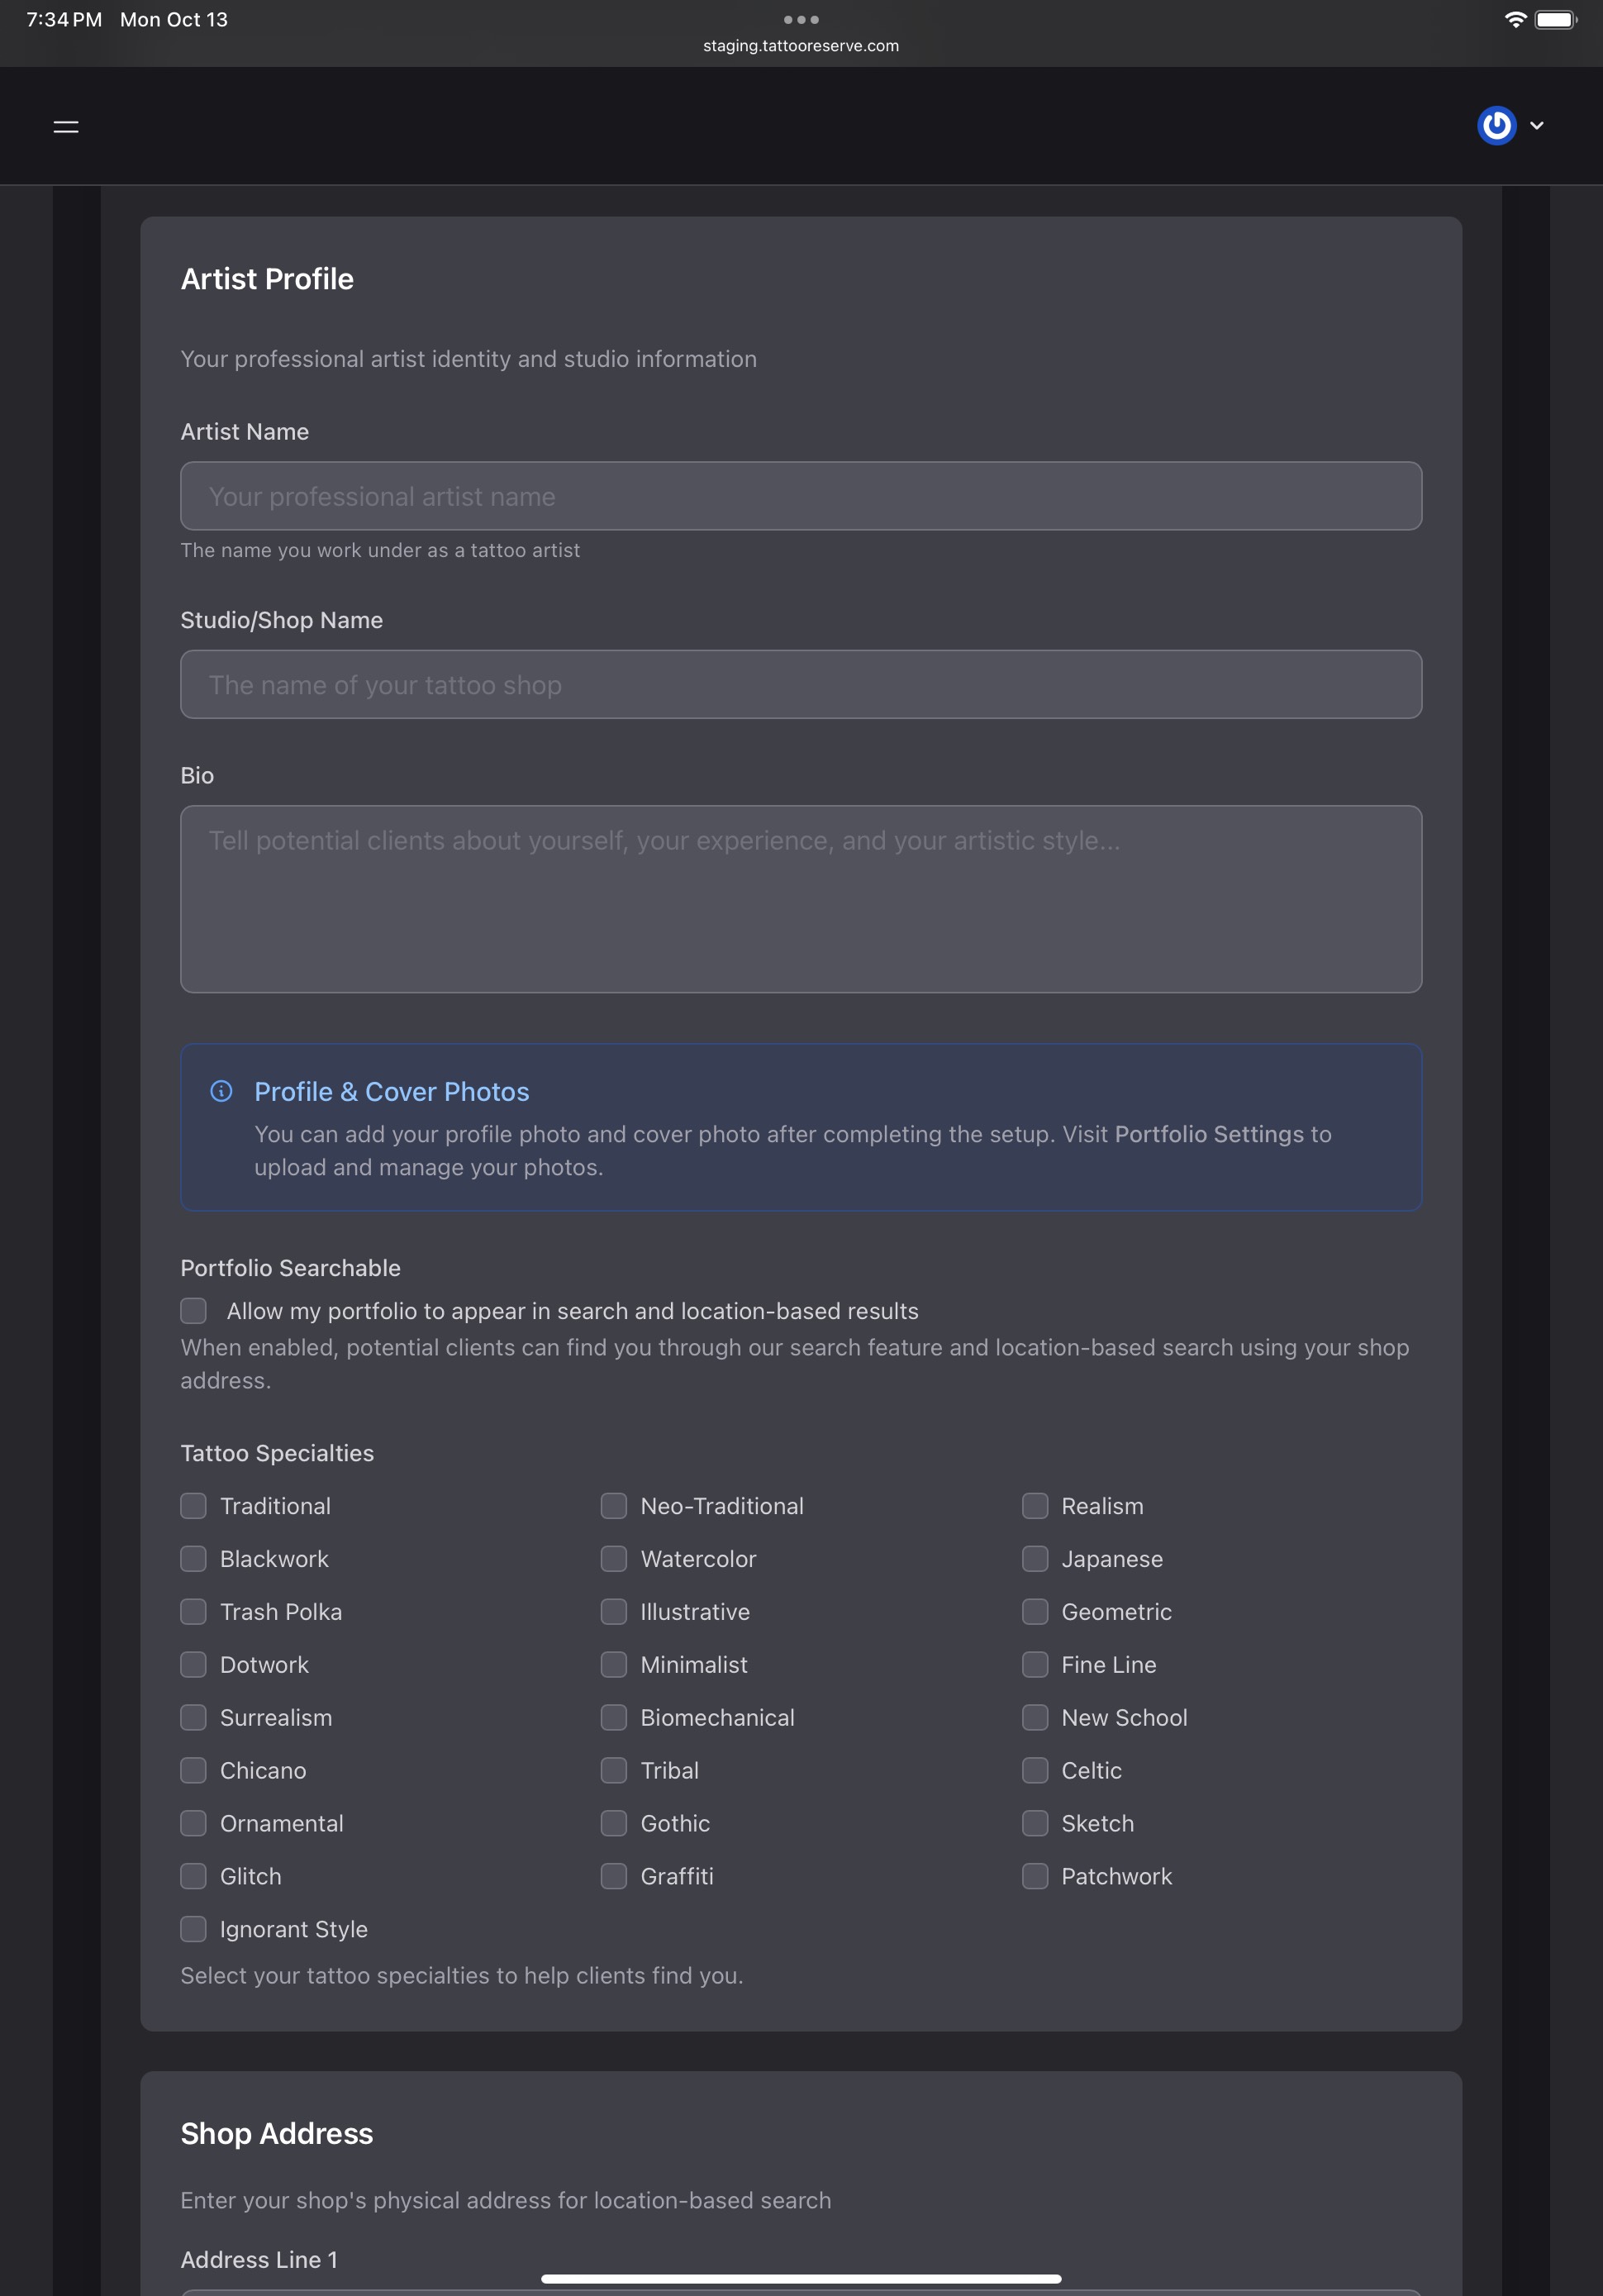
Task: Click the blue account avatar icon
Action: tap(1496, 126)
